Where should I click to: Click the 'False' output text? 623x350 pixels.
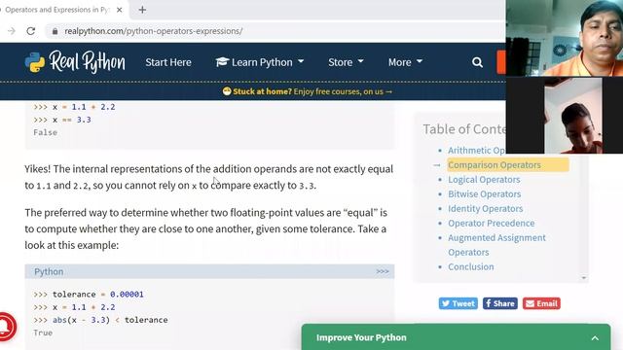pyautogui.click(x=46, y=132)
